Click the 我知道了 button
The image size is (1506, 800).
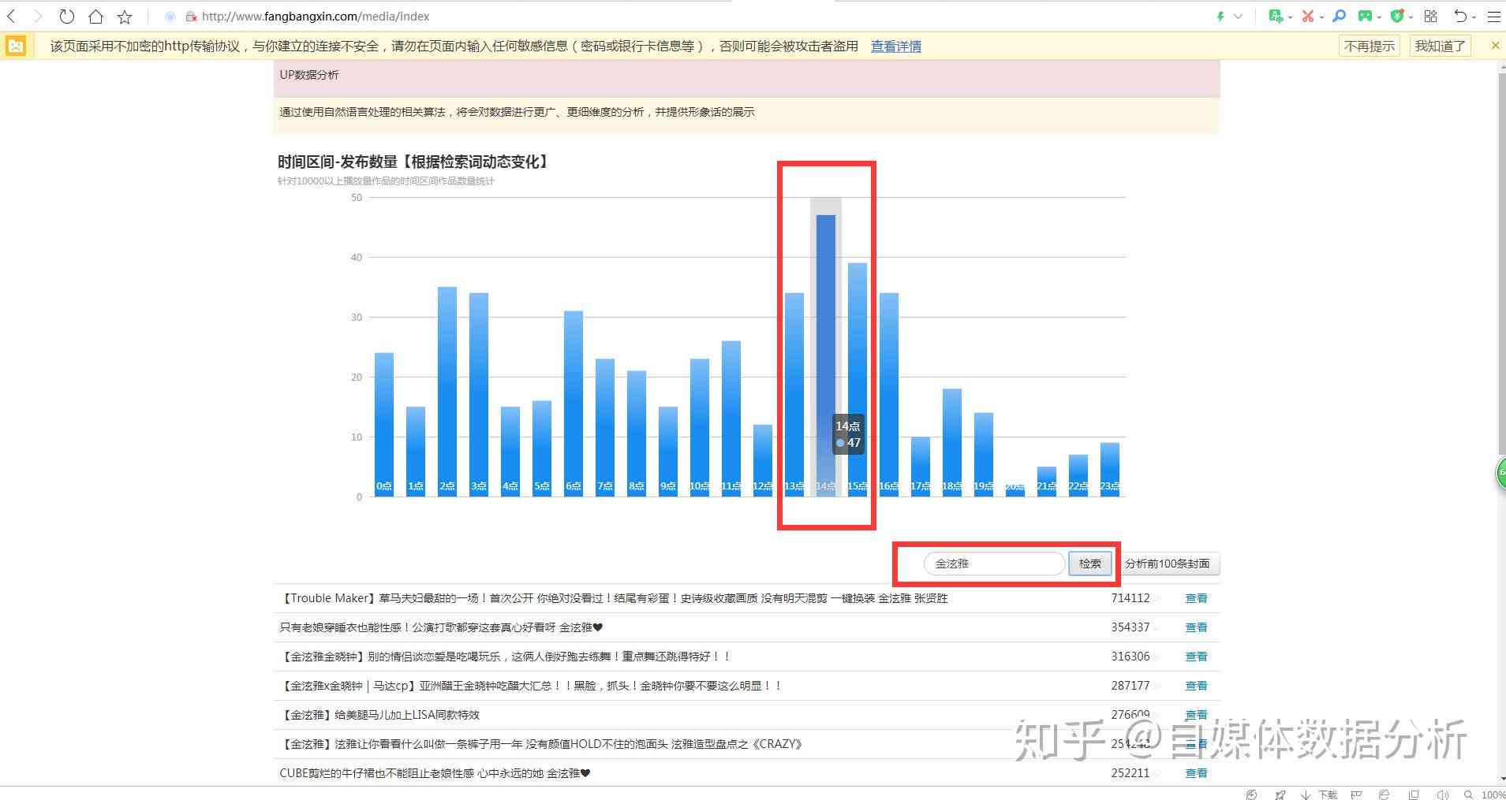[x=1440, y=46]
